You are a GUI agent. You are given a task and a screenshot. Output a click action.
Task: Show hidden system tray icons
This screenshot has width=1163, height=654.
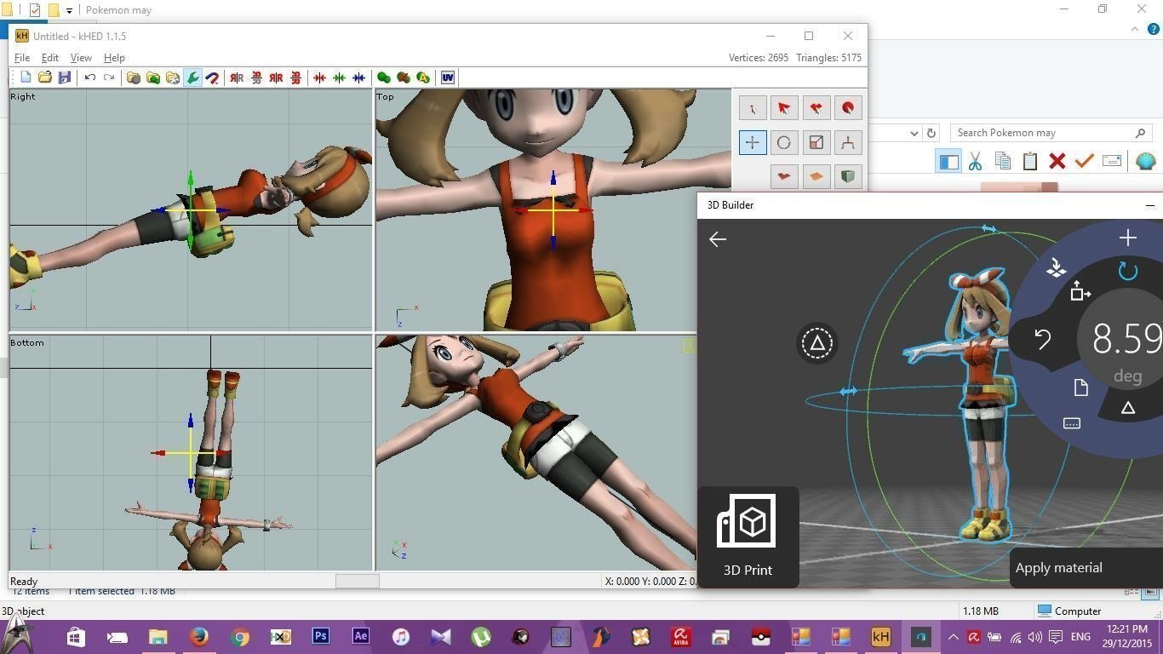pyautogui.click(x=954, y=636)
